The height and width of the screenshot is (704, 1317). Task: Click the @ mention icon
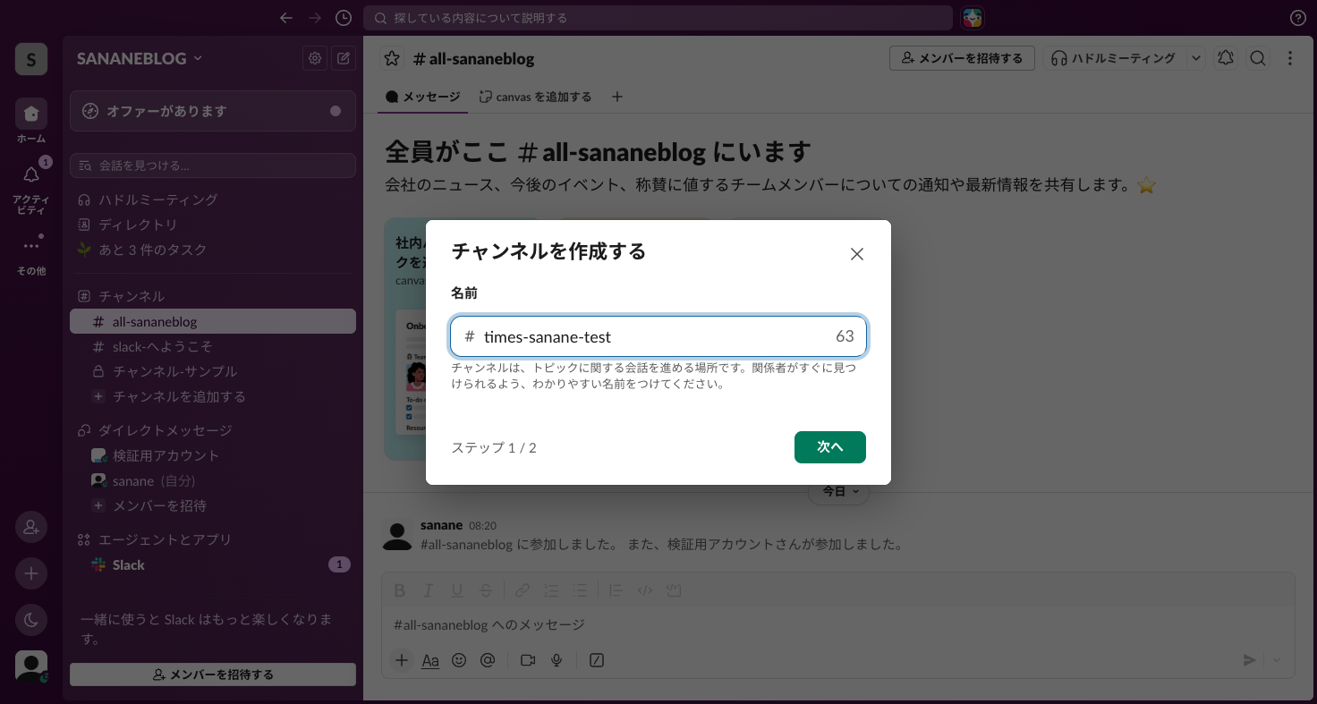488,660
